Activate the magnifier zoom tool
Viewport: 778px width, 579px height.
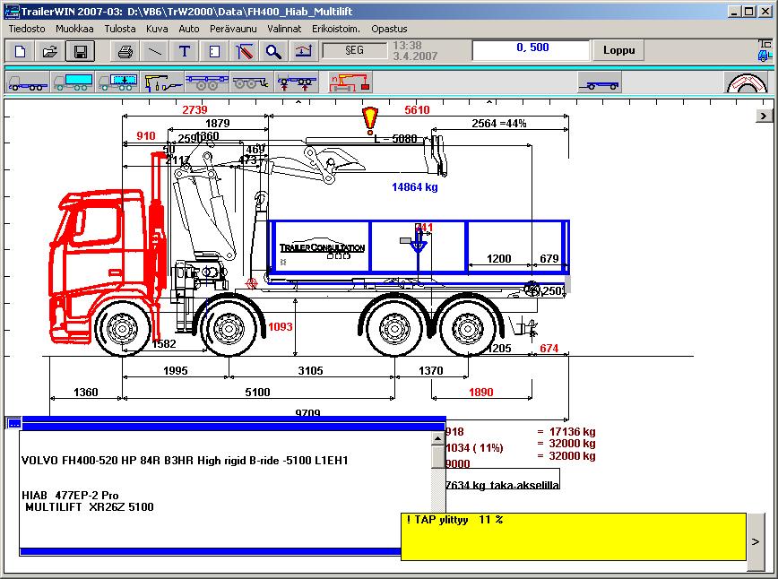tap(273, 51)
